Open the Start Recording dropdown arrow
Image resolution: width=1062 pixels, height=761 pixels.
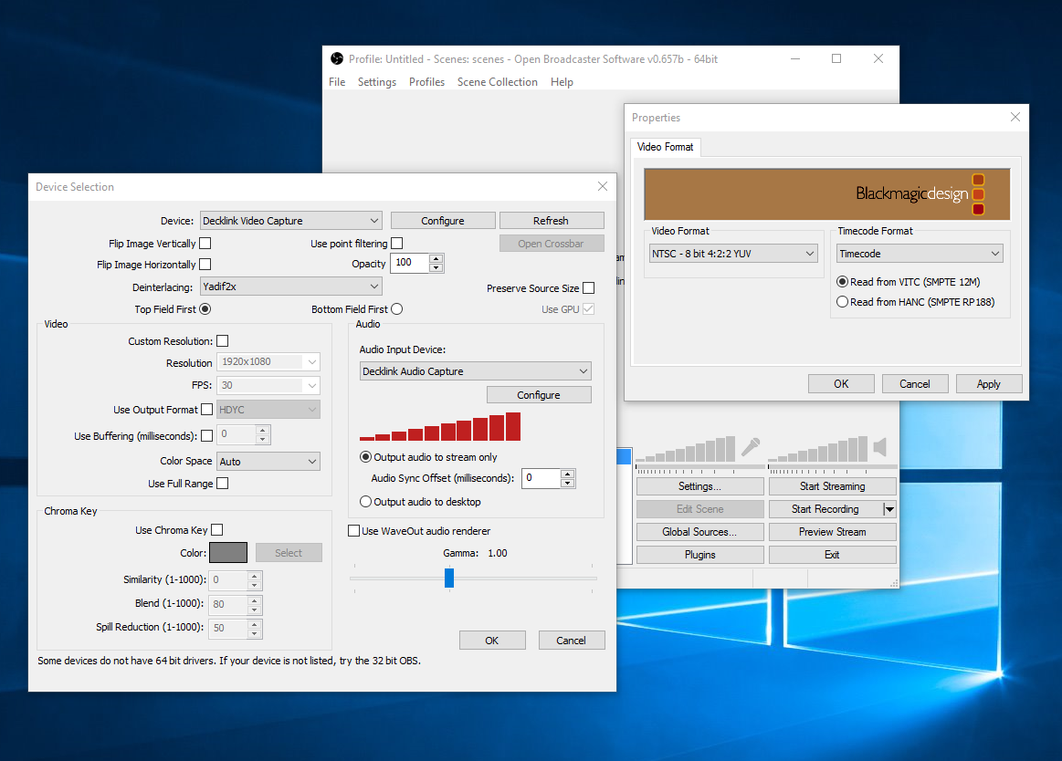(x=889, y=509)
